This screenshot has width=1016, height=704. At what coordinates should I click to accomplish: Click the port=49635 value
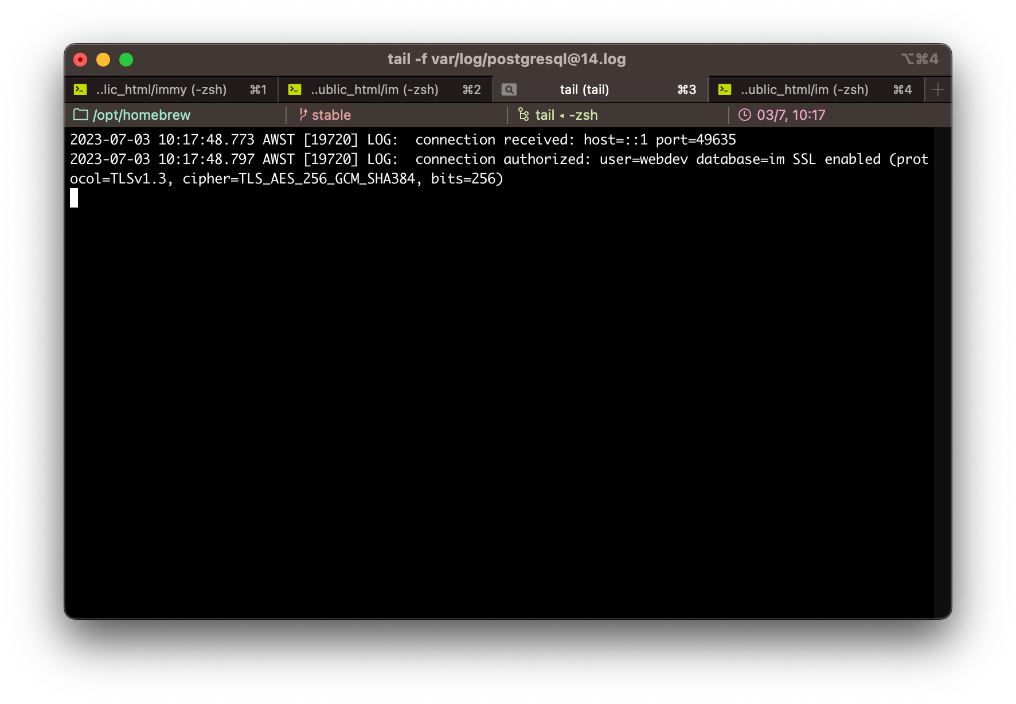pyautogui.click(x=696, y=140)
